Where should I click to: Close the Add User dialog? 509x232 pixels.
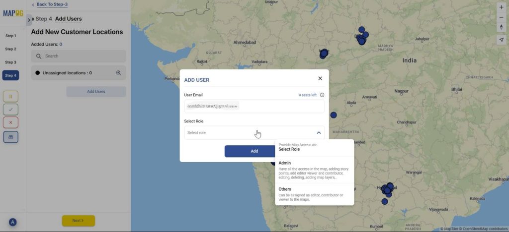pyautogui.click(x=320, y=78)
